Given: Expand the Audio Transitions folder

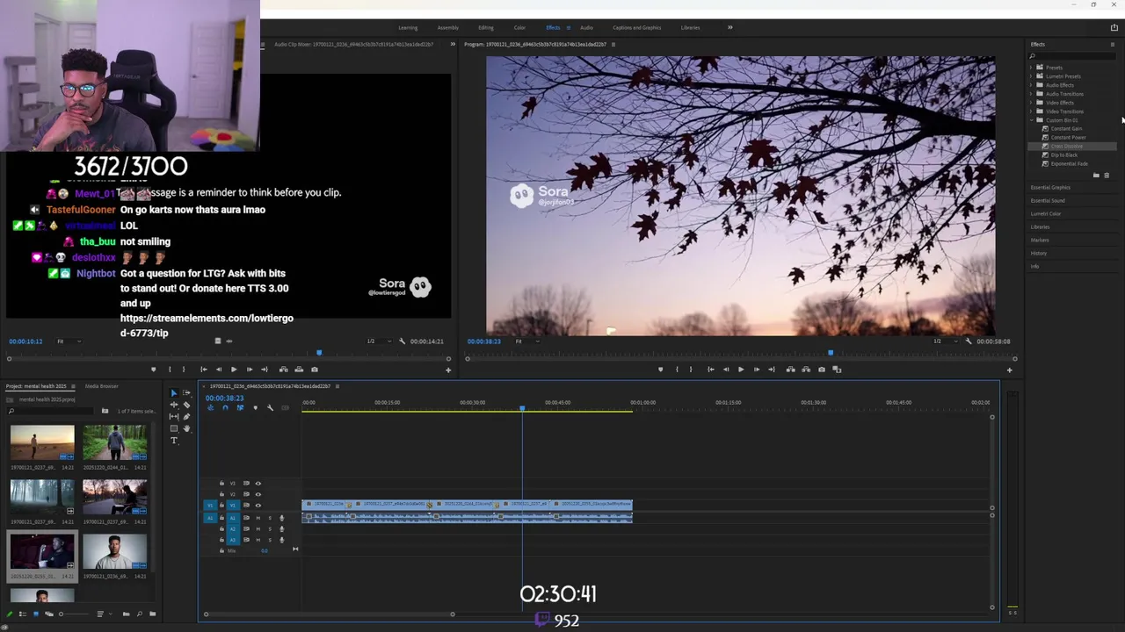Looking at the screenshot, I should [x=1031, y=94].
